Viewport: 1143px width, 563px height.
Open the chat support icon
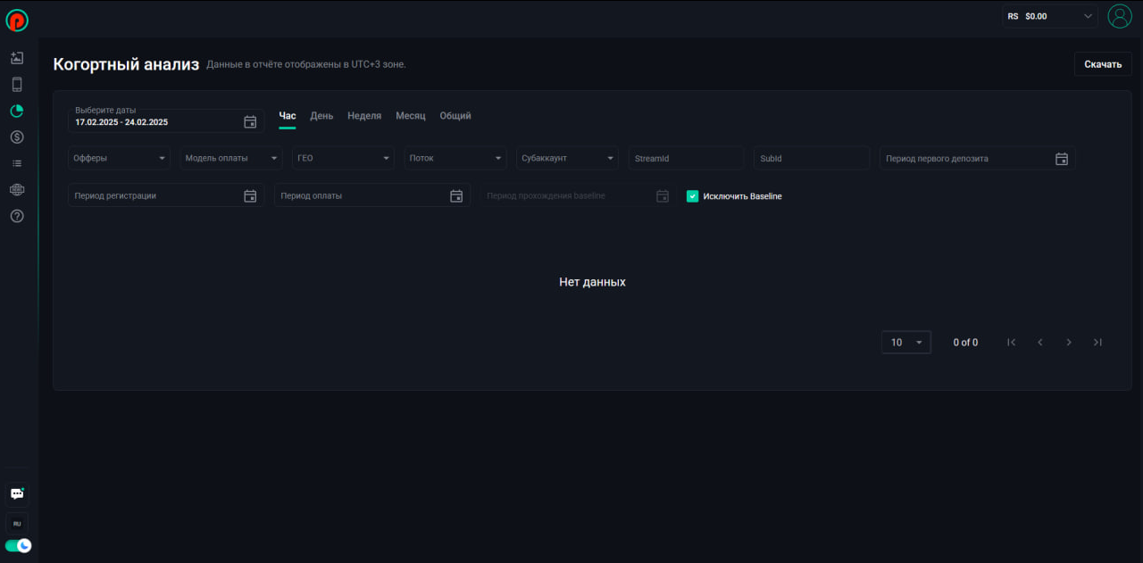[17, 494]
